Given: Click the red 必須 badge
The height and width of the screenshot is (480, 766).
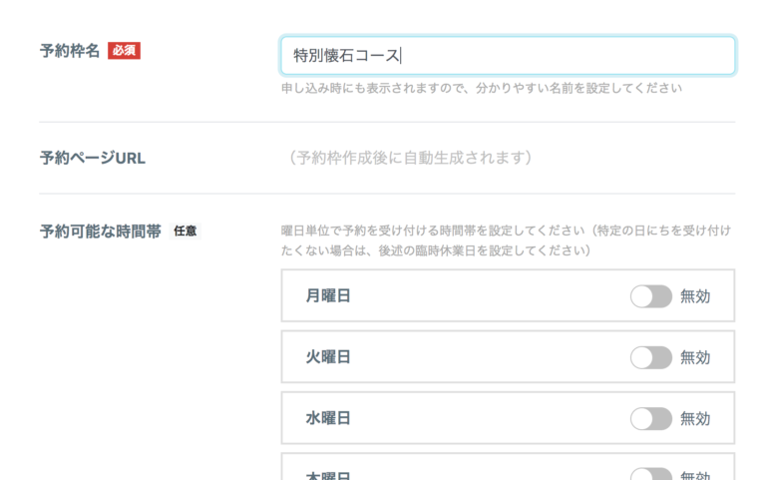Looking at the screenshot, I should click(x=124, y=51).
